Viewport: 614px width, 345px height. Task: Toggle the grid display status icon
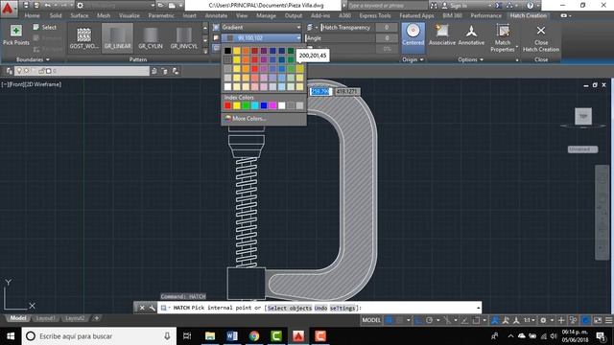[389, 320]
